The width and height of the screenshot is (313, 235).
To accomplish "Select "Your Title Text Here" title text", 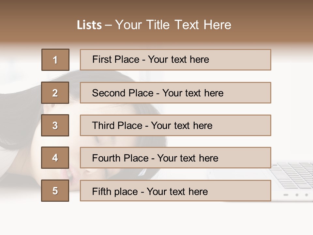I will pyautogui.click(x=173, y=25).
